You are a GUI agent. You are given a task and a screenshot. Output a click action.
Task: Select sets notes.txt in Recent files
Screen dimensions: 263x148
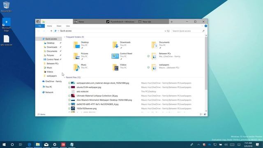83,91
